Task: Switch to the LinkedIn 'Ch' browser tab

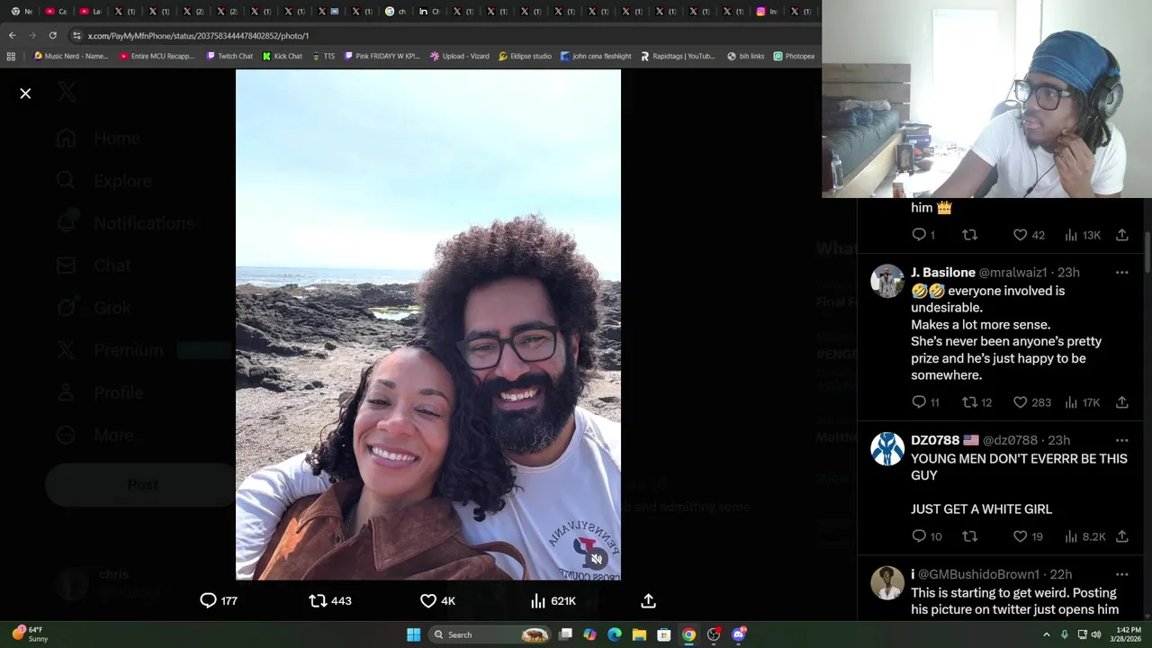Action: coord(429,12)
